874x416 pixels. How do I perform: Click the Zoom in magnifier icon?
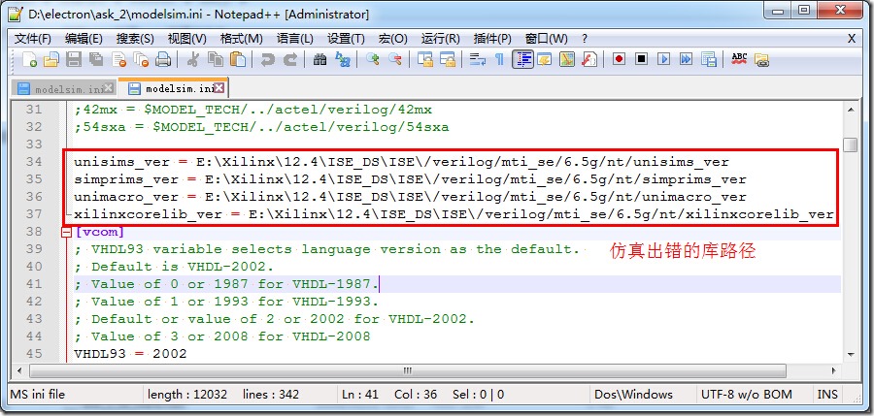pos(372,59)
